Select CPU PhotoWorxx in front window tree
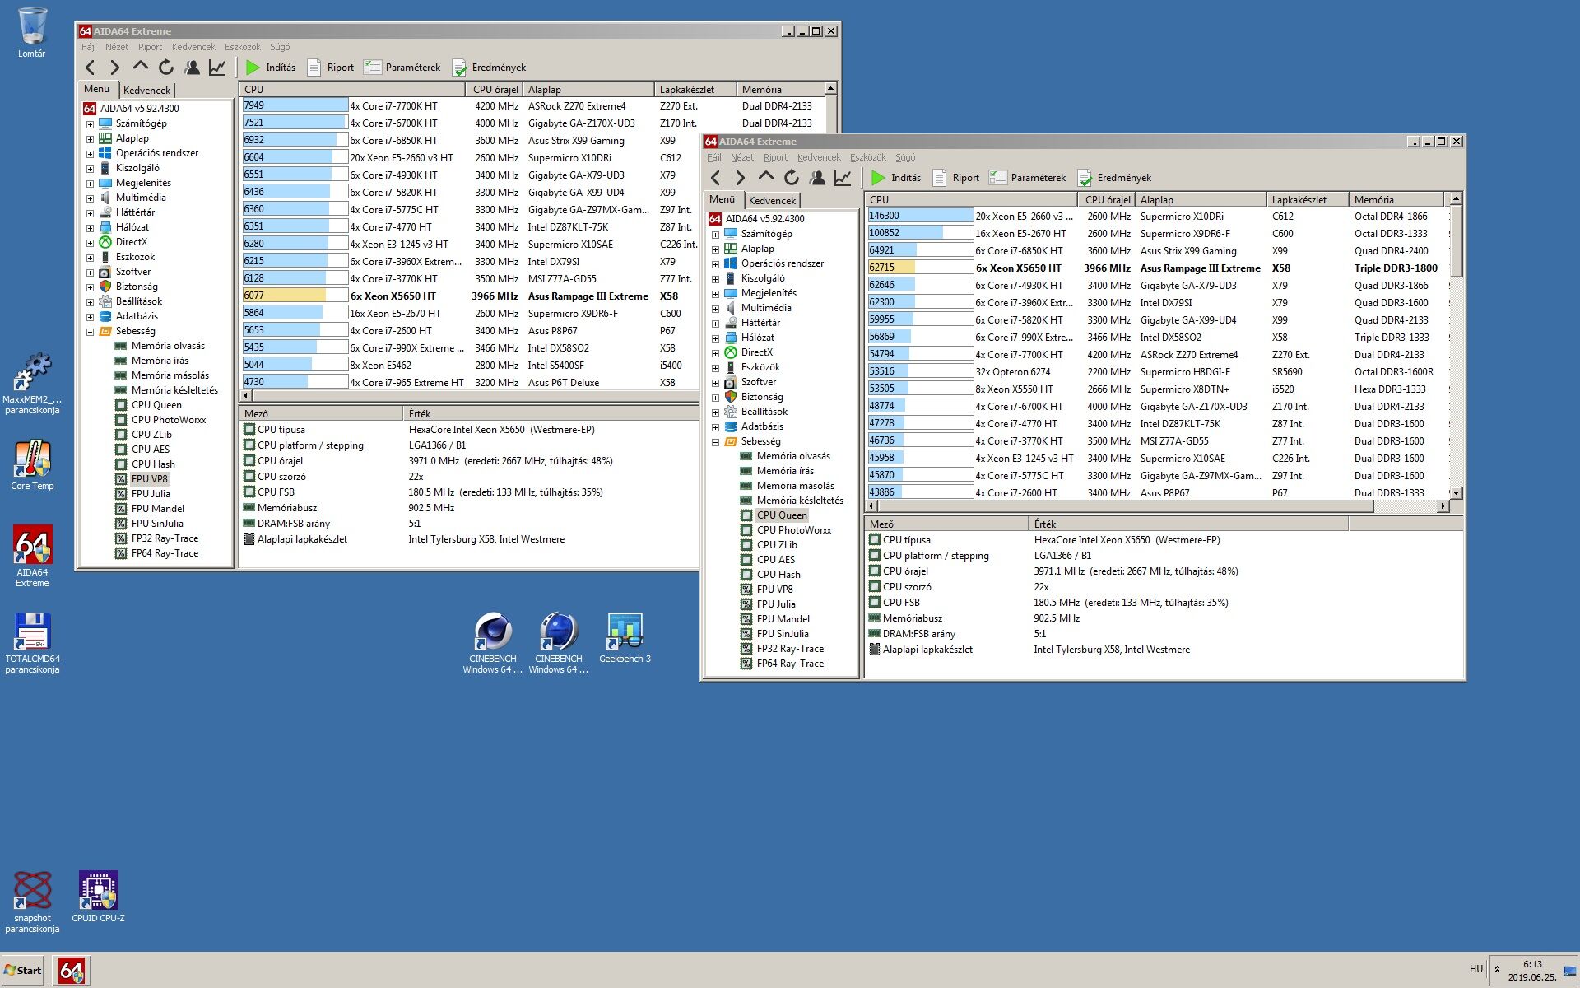The height and width of the screenshot is (988, 1580). (793, 530)
